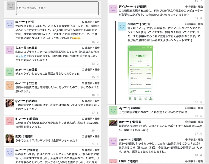This screenshot has height=164, width=209.
Task: Click kly***** user's green avatar icon
Action: 113,110
